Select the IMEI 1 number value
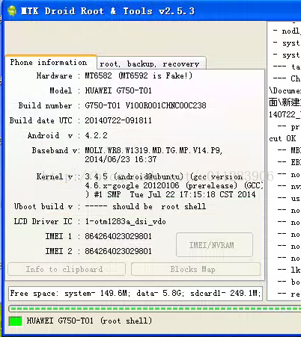This screenshot has width=301, height=337. click(x=118, y=236)
